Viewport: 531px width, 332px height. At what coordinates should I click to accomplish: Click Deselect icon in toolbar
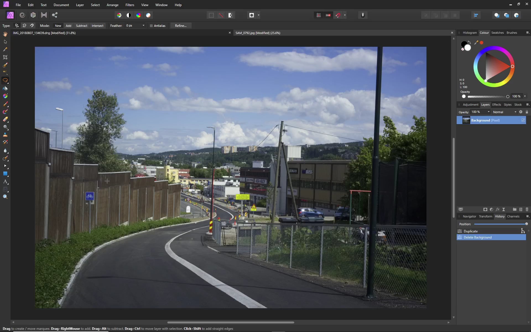tap(221, 15)
